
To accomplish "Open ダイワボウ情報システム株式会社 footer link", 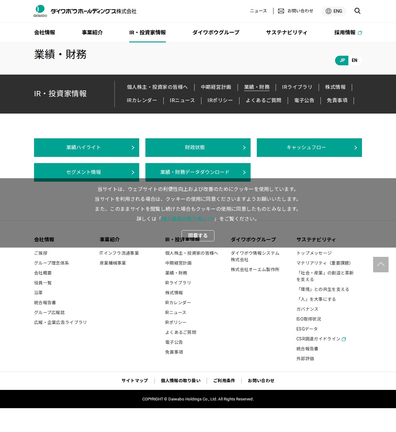I will pos(255,257).
